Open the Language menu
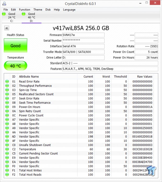 [x=69, y=10]
